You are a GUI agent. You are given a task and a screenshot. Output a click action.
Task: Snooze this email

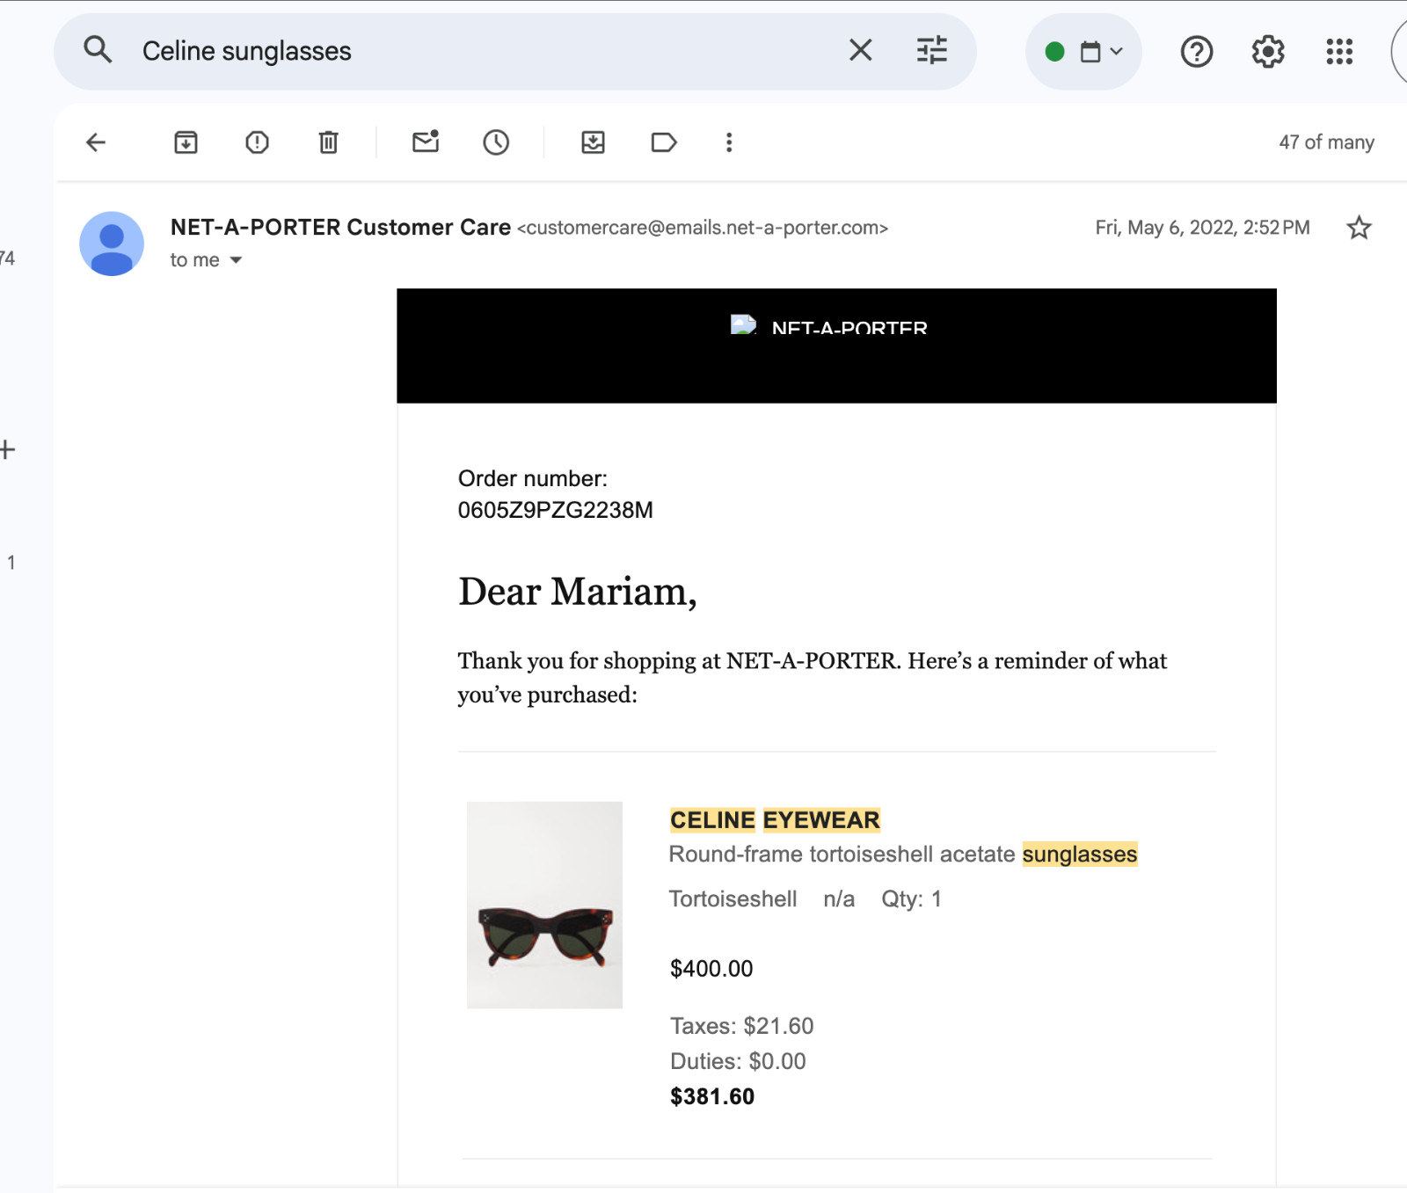[496, 142]
